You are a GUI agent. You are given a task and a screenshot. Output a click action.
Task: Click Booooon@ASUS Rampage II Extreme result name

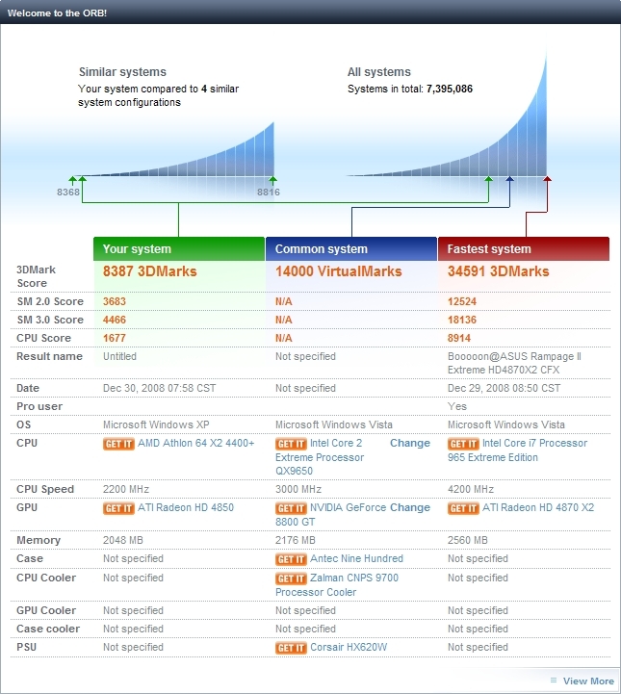tap(514, 363)
